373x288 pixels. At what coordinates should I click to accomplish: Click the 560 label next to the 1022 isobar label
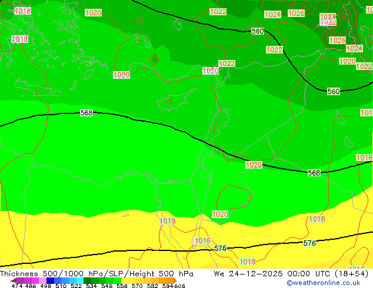point(257,31)
